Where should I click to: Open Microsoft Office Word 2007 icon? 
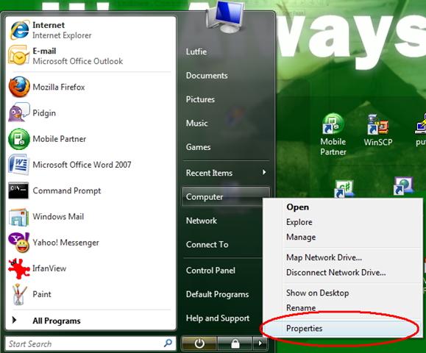click(x=18, y=165)
